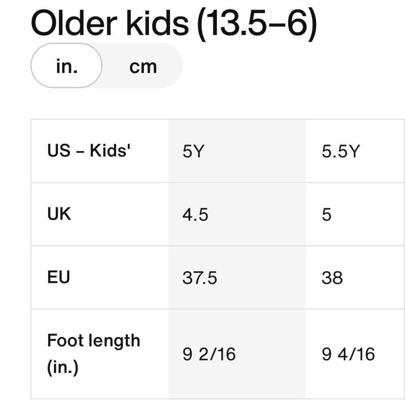Screen dimensions: 405x405
Task: Click the word Older in the heading
Action: point(74,23)
